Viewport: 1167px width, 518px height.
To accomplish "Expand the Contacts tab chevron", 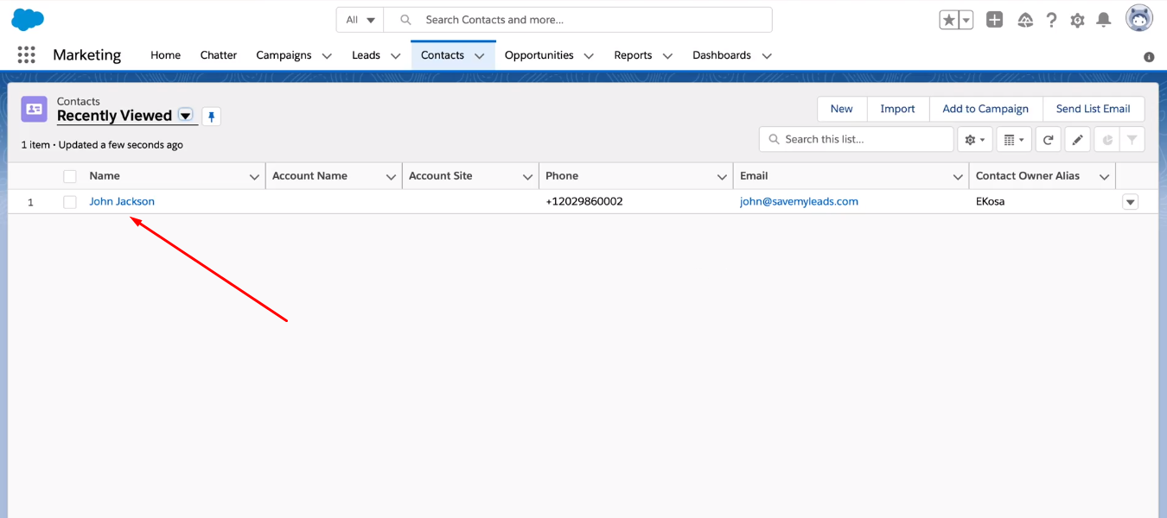I will (x=480, y=56).
